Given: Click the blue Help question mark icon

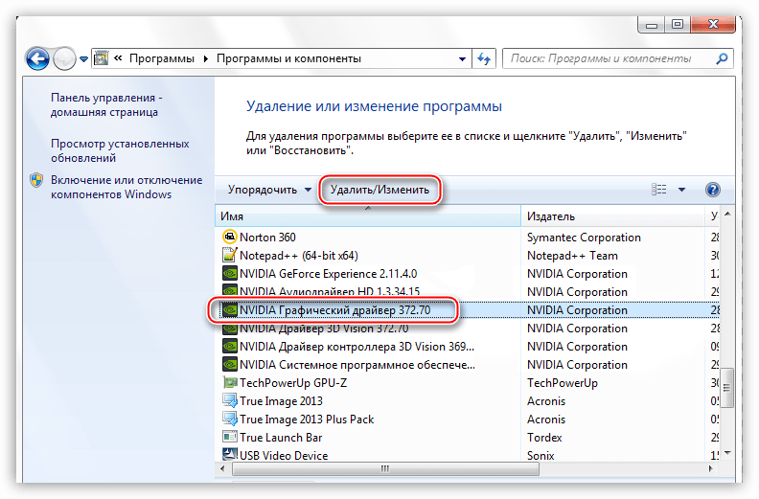Looking at the screenshot, I should pyautogui.click(x=713, y=190).
